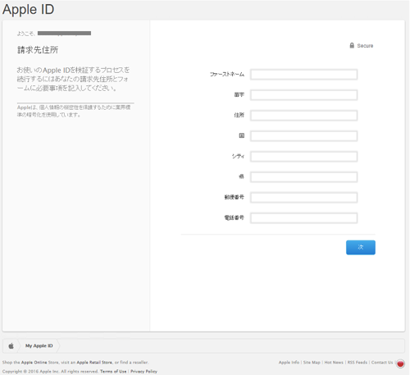Click the Apple ID page heading

(28, 10)
